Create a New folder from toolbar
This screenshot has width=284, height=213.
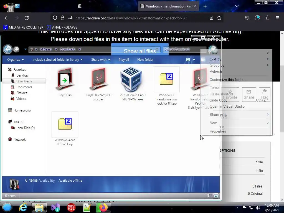(145, 60)
